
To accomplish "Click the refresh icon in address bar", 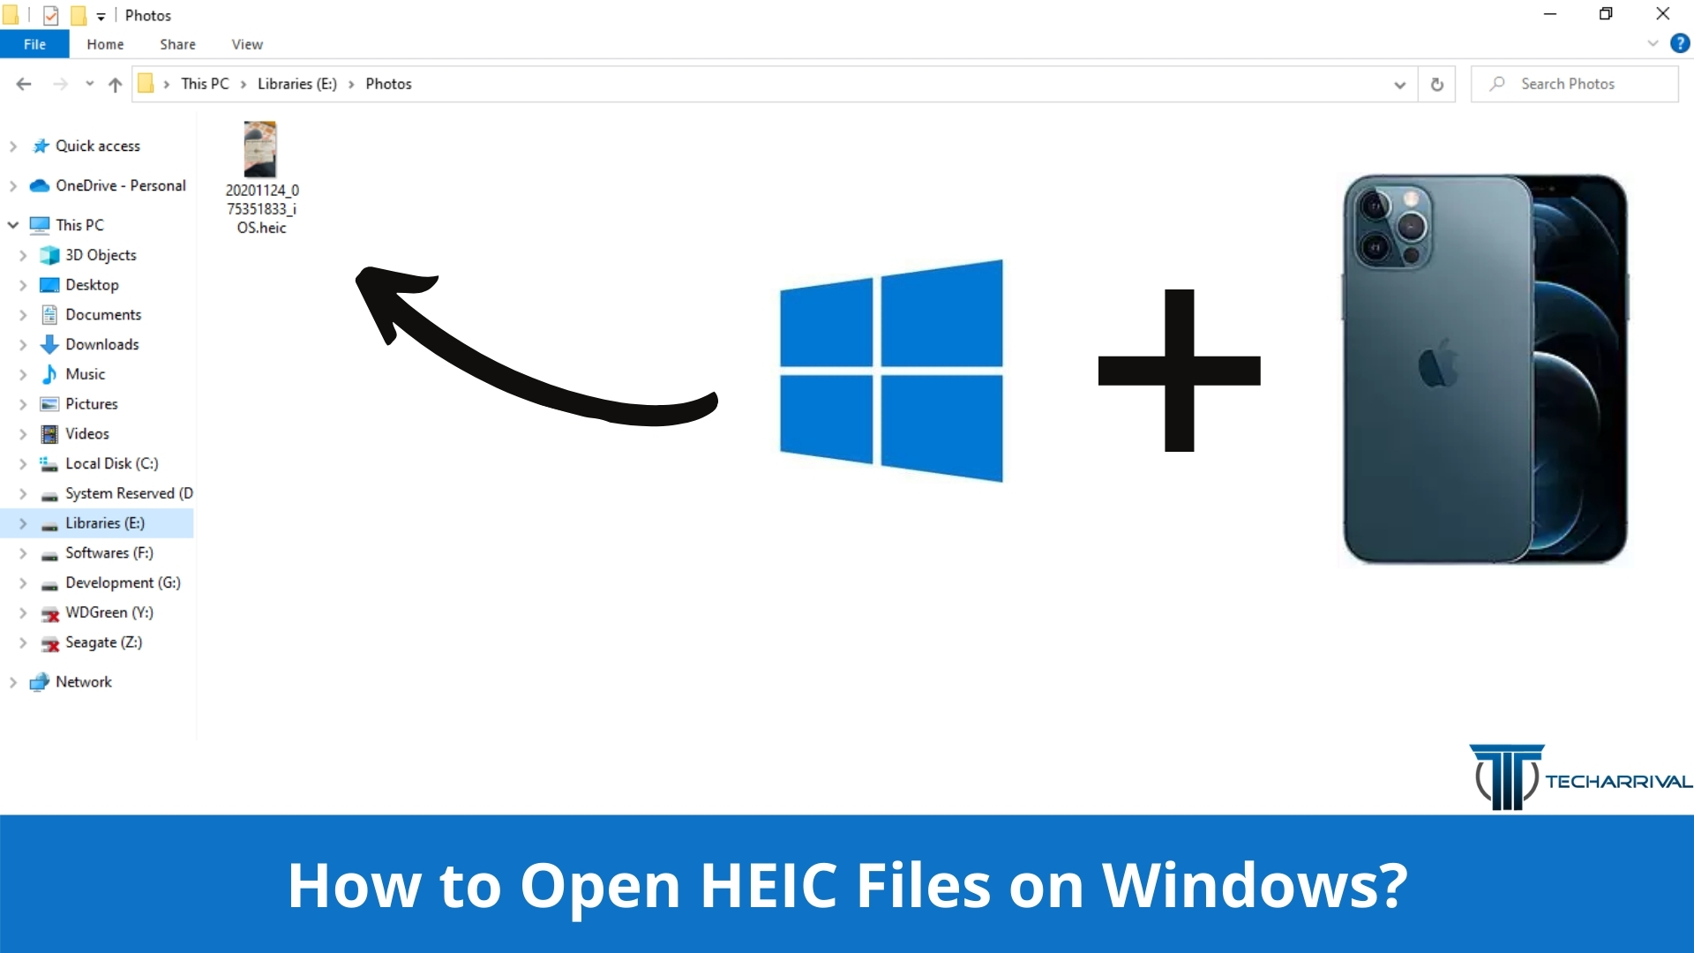I will pyautogui.click(x=1437, y=84).
